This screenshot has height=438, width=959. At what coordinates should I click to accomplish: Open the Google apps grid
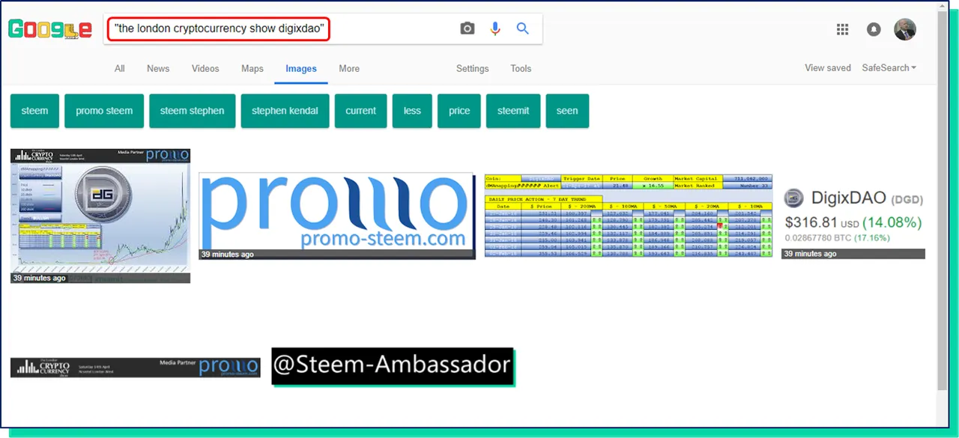coord(843,29)
